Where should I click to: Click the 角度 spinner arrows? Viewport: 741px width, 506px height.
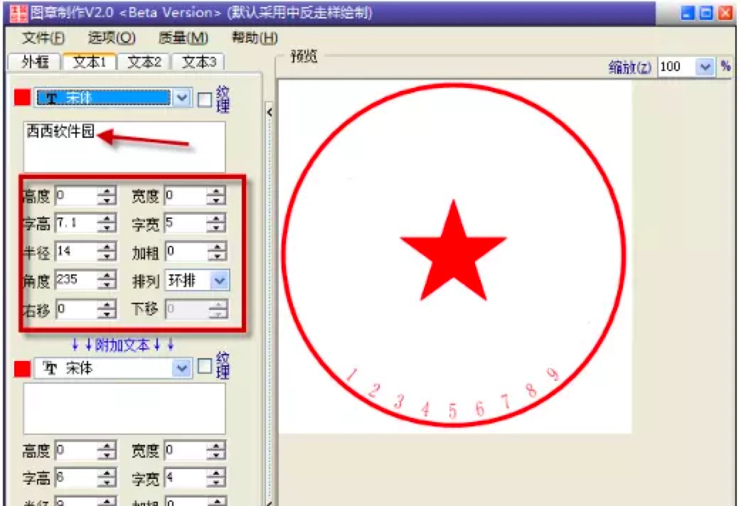(107, 280)
